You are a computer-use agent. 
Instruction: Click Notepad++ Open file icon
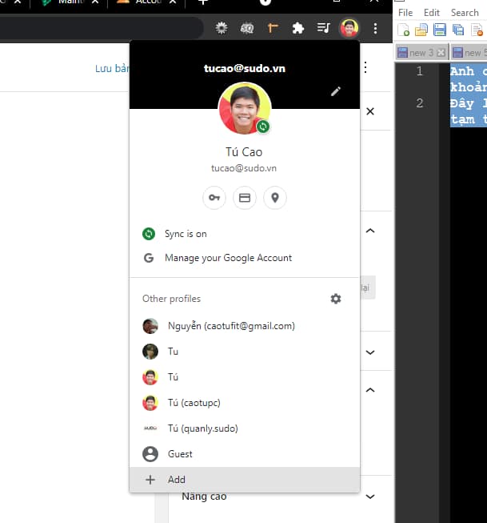tap(421, 30)
